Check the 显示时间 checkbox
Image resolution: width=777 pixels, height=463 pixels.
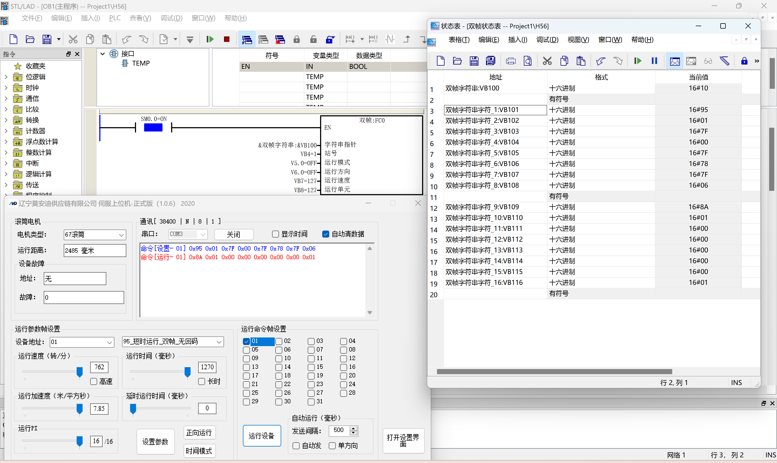[x=275, y=234]
